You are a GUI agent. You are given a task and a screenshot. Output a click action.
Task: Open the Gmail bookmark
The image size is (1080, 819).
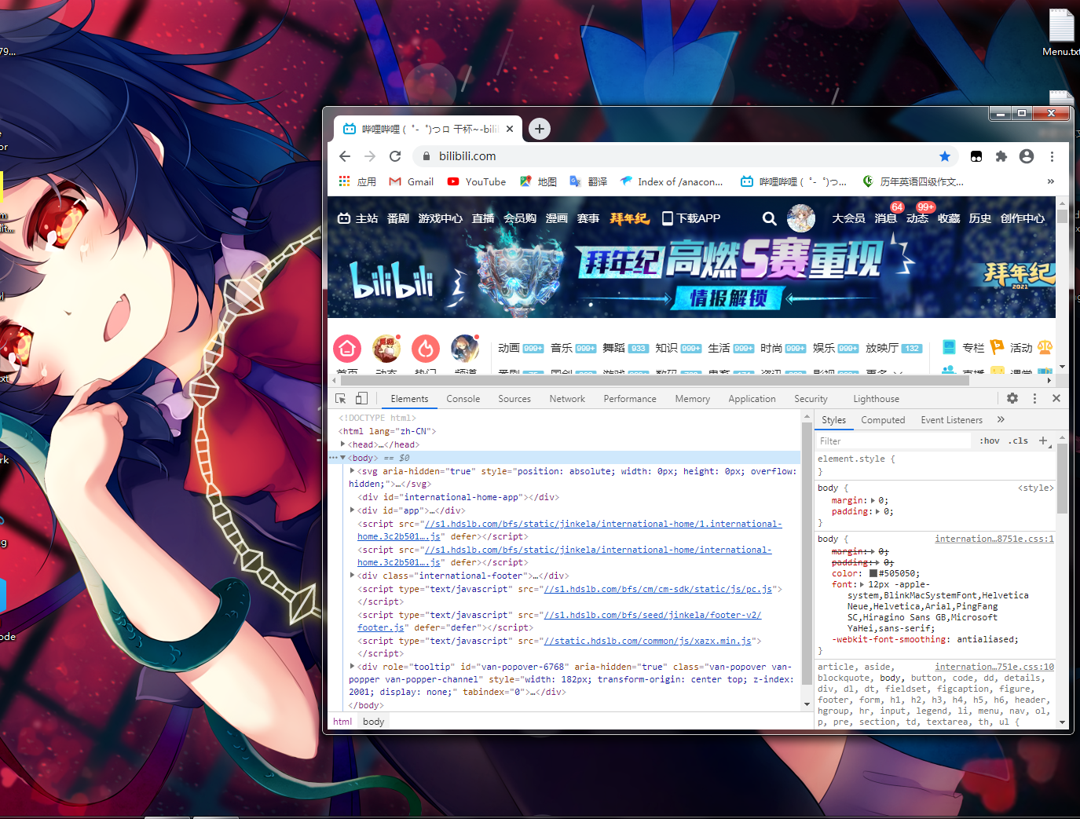coord(412,181)
